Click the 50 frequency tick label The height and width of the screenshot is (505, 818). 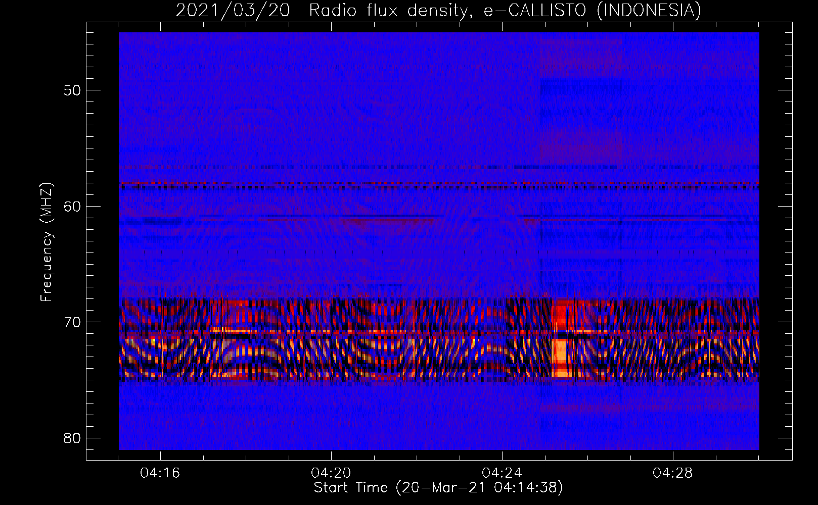[72, 90]
